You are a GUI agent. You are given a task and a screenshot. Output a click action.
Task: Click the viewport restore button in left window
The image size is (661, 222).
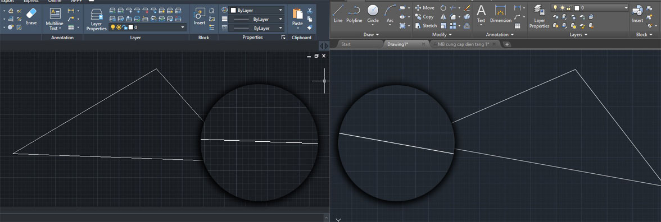316,56
